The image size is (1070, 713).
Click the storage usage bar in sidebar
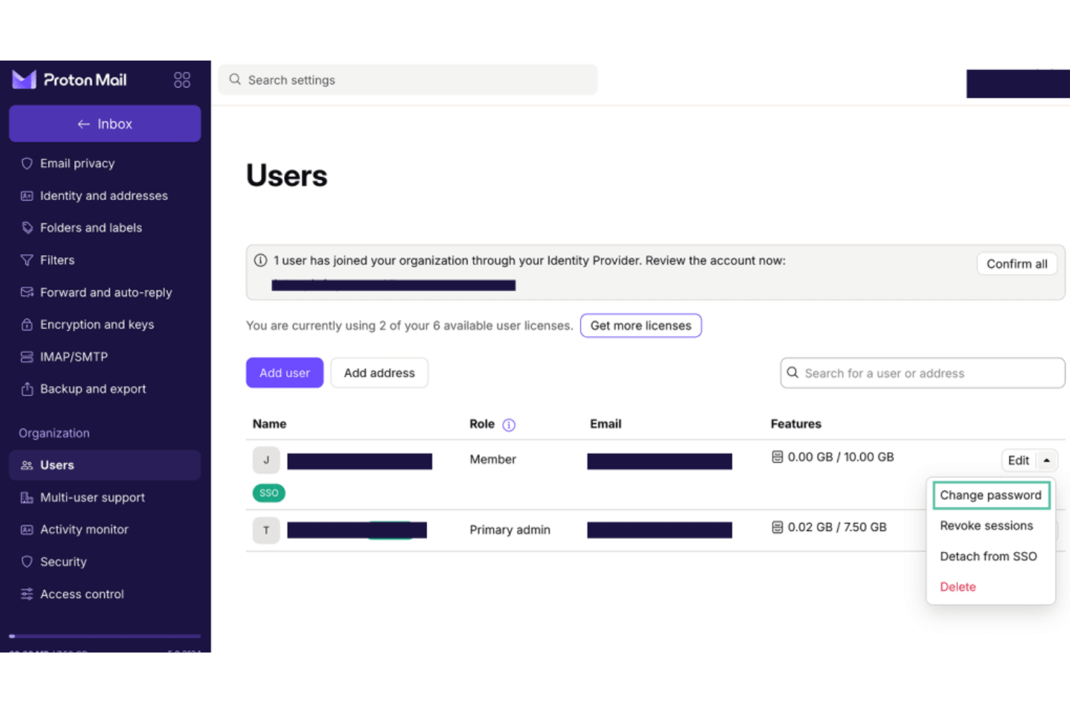(x=105, y=636)
